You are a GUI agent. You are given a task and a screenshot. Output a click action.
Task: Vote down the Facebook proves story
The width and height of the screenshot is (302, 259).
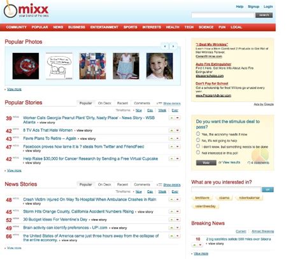(x=178, y=146)
